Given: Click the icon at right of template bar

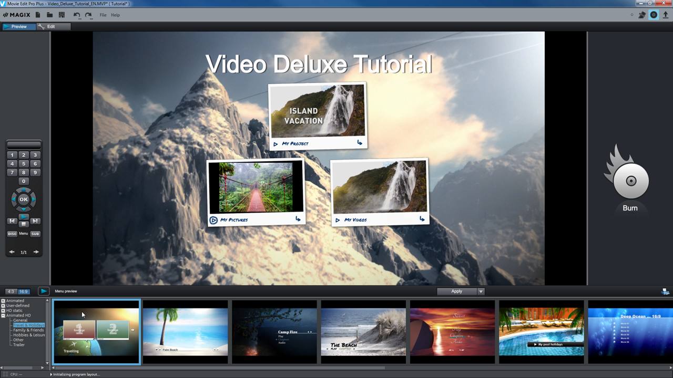Looking at the screenshot, I should point(665,292).
